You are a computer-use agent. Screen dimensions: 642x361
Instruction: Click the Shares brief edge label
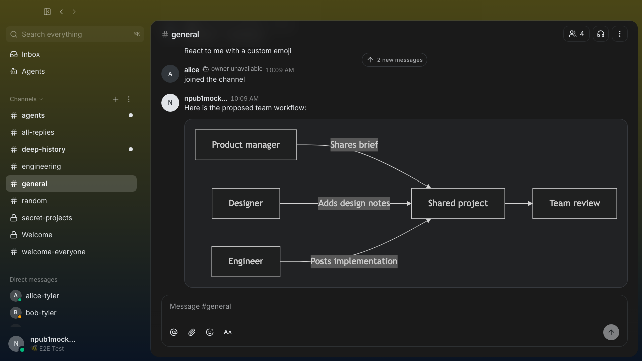click(x=354, y=145)
